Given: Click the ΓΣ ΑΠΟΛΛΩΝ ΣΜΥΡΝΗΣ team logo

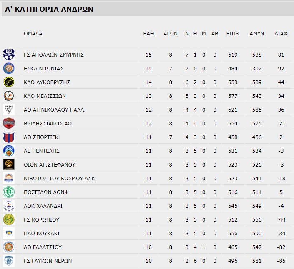Looking at the screenshot, I should 9,55.
